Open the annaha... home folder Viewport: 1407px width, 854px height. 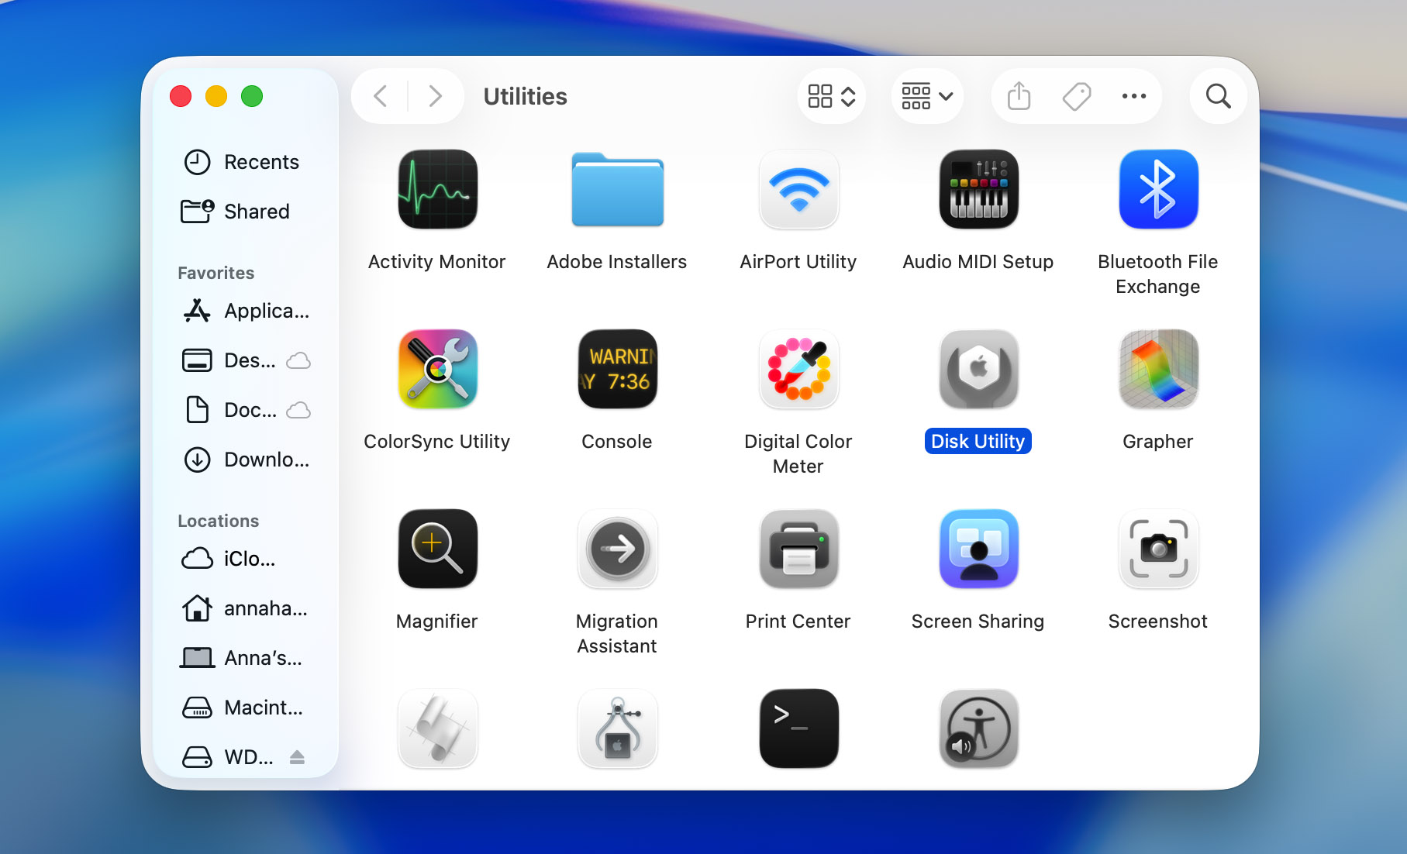point(246,608)
